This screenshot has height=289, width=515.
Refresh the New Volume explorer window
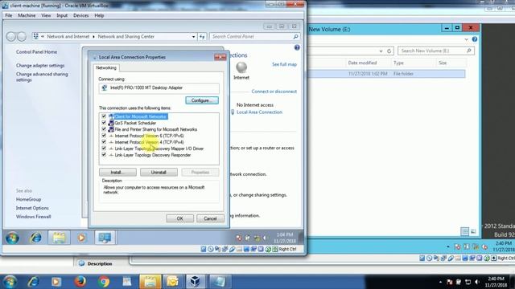point(389,51)
